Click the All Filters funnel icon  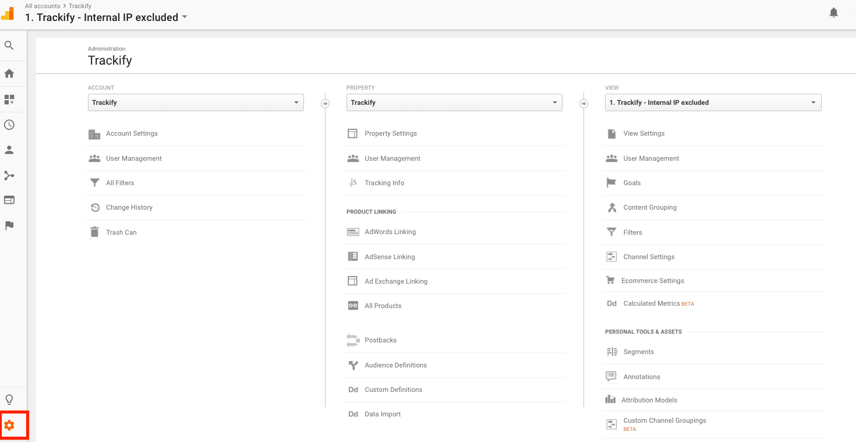click(94, 183)
